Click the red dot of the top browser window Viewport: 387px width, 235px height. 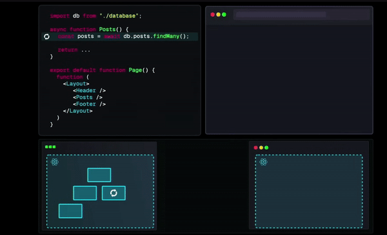click(212, 15)
